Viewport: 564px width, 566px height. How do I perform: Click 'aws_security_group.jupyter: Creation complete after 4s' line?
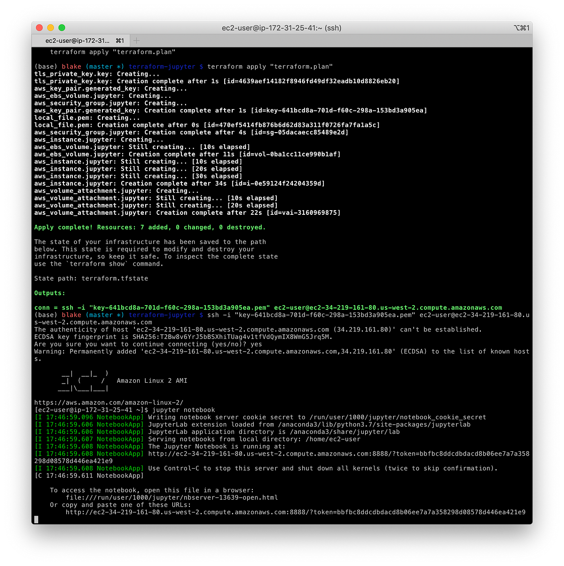tap(191, 132)
